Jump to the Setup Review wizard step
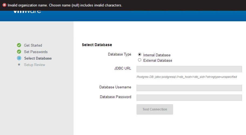The image size is (246, 135). [x=34, y=65]
